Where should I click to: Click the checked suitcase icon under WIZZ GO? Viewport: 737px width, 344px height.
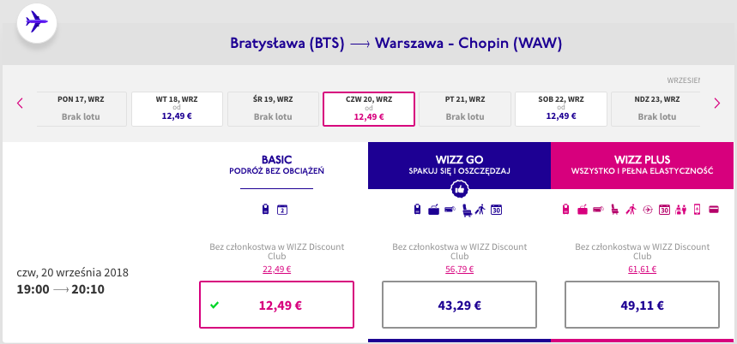433,210
